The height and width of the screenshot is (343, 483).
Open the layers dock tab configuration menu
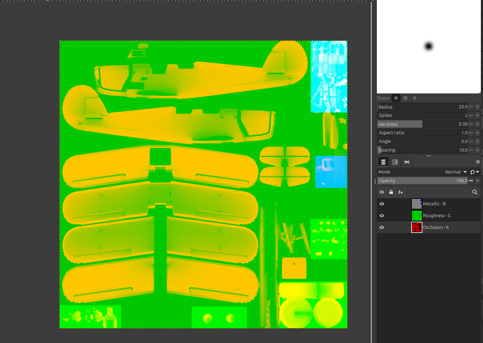coord(477,162)
